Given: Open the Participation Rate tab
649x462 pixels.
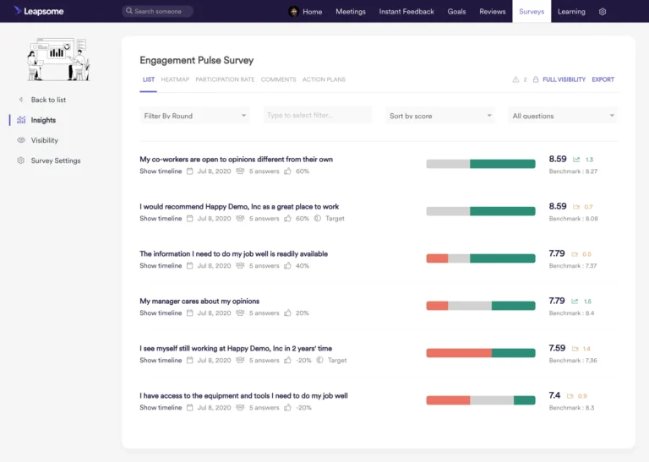Looking at the screenshot, I should tap(225, 79).
